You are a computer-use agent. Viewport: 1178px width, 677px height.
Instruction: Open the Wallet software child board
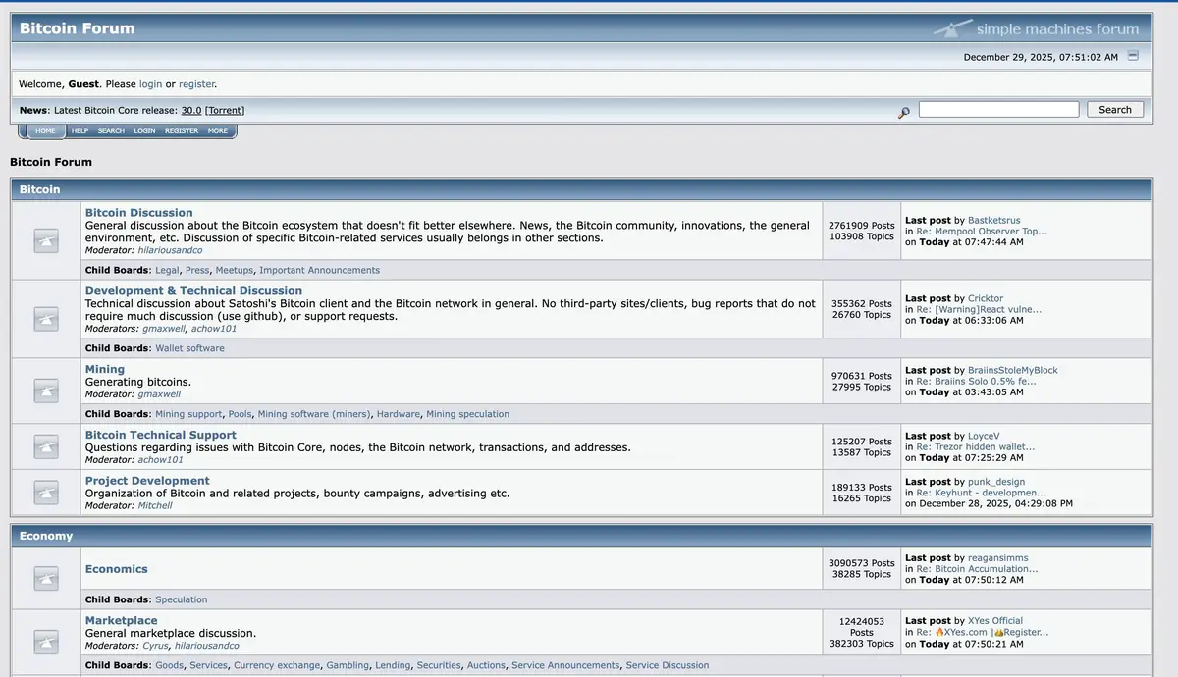point(189,348)
